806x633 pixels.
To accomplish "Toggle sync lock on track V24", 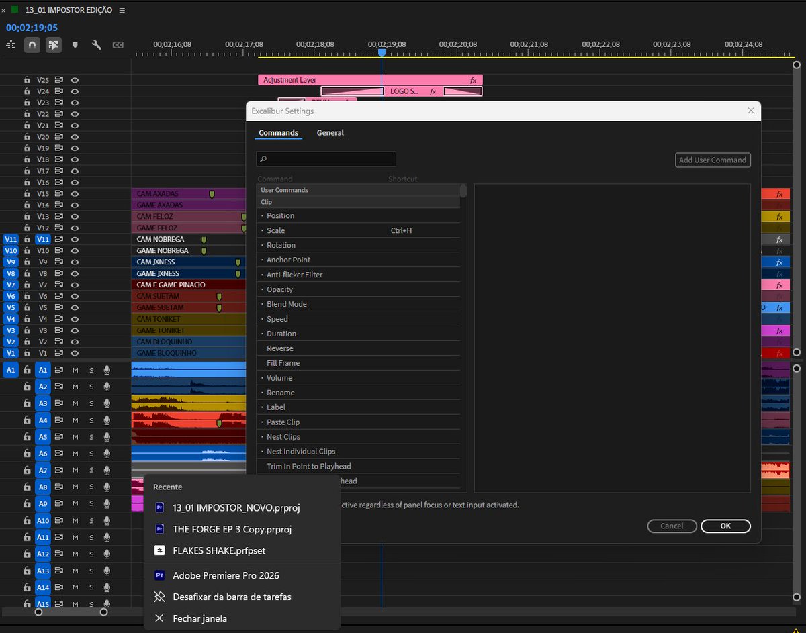I will tap(59, 91).
